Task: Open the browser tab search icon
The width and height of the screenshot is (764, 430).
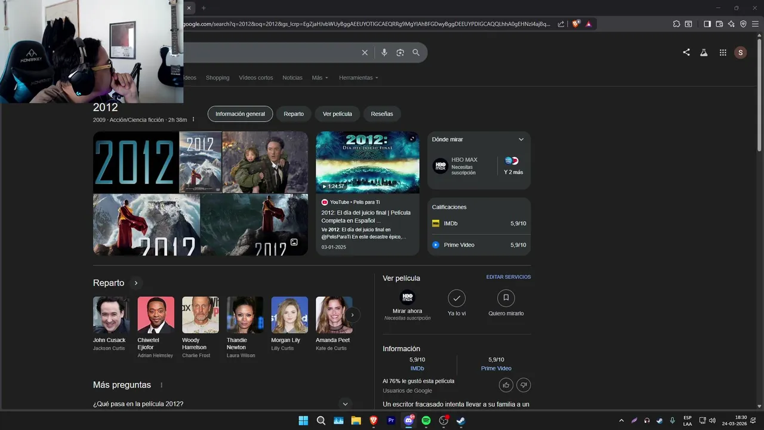Action: coord(688,24)
